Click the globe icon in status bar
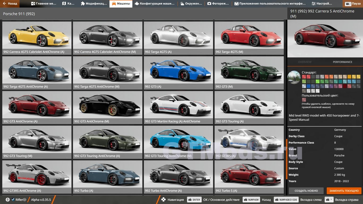The image size is (363, 204). click(x=8, y=200)
